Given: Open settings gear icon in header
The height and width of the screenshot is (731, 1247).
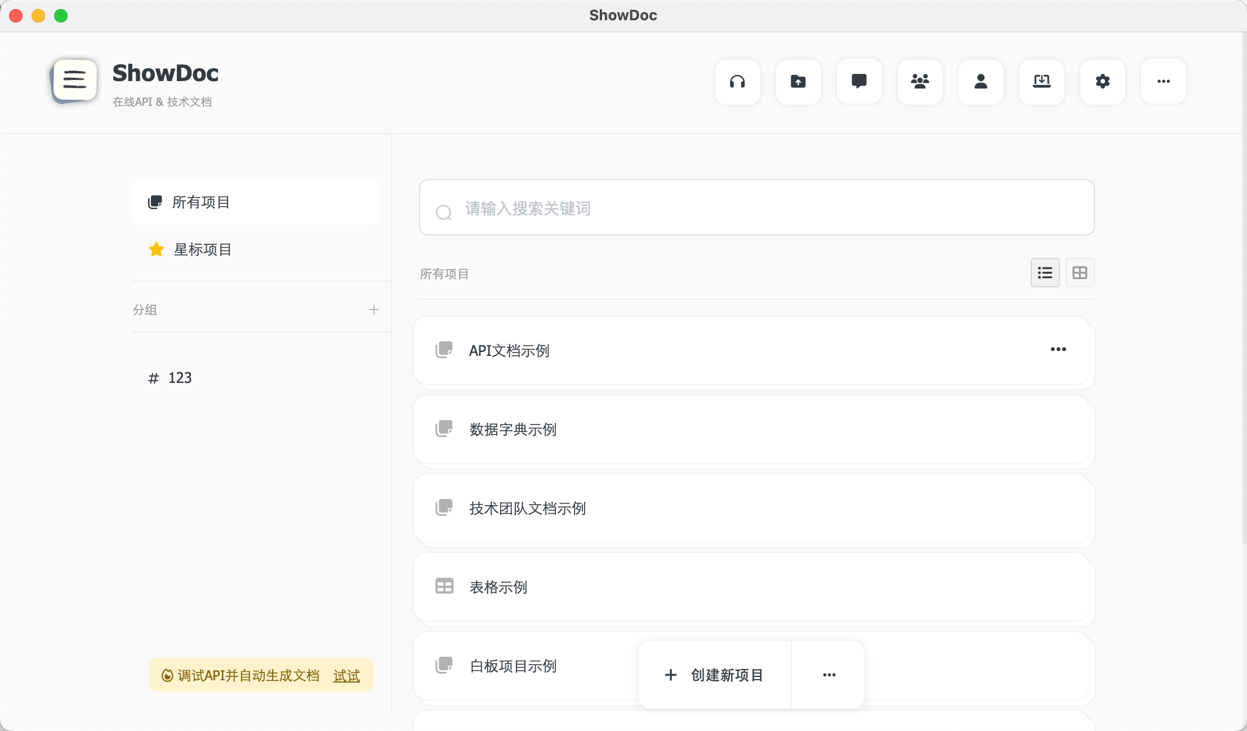Looking at the screenshot, I should pyautogui.click(x=1102, y=82).
